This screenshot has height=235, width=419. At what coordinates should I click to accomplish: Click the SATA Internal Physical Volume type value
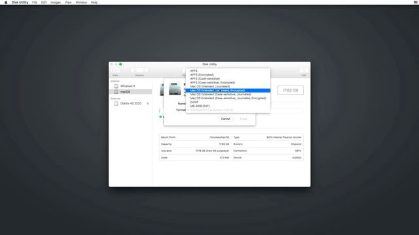click(x=283, y=138)
